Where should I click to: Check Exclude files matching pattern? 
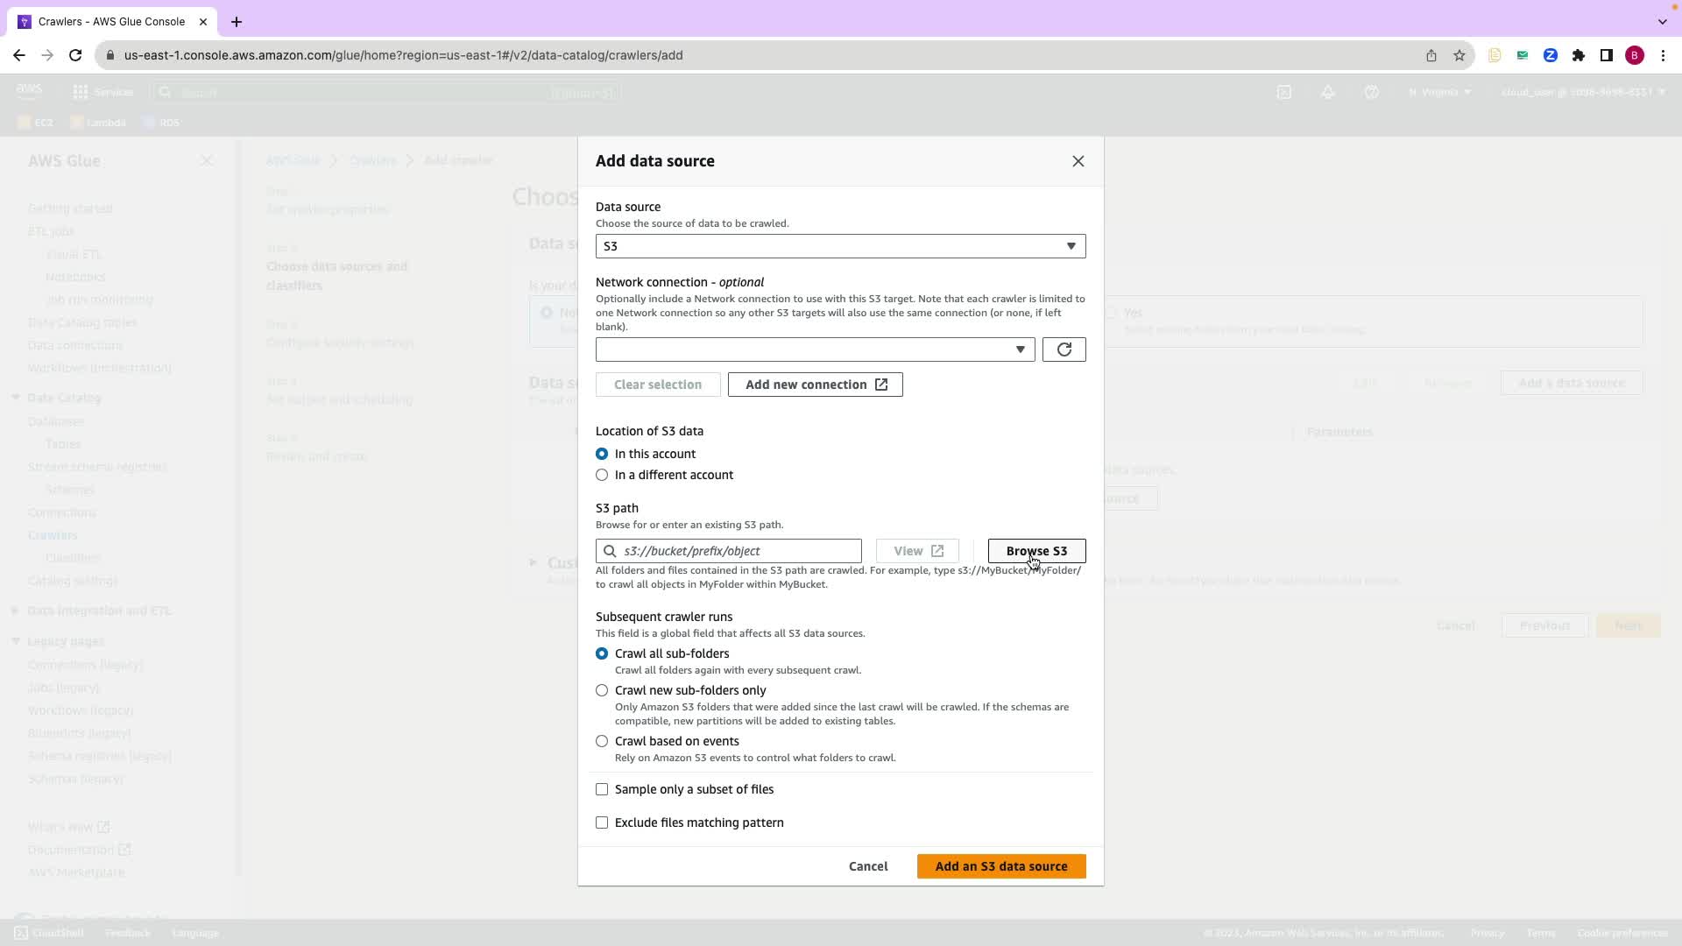[x=602, y=822]
